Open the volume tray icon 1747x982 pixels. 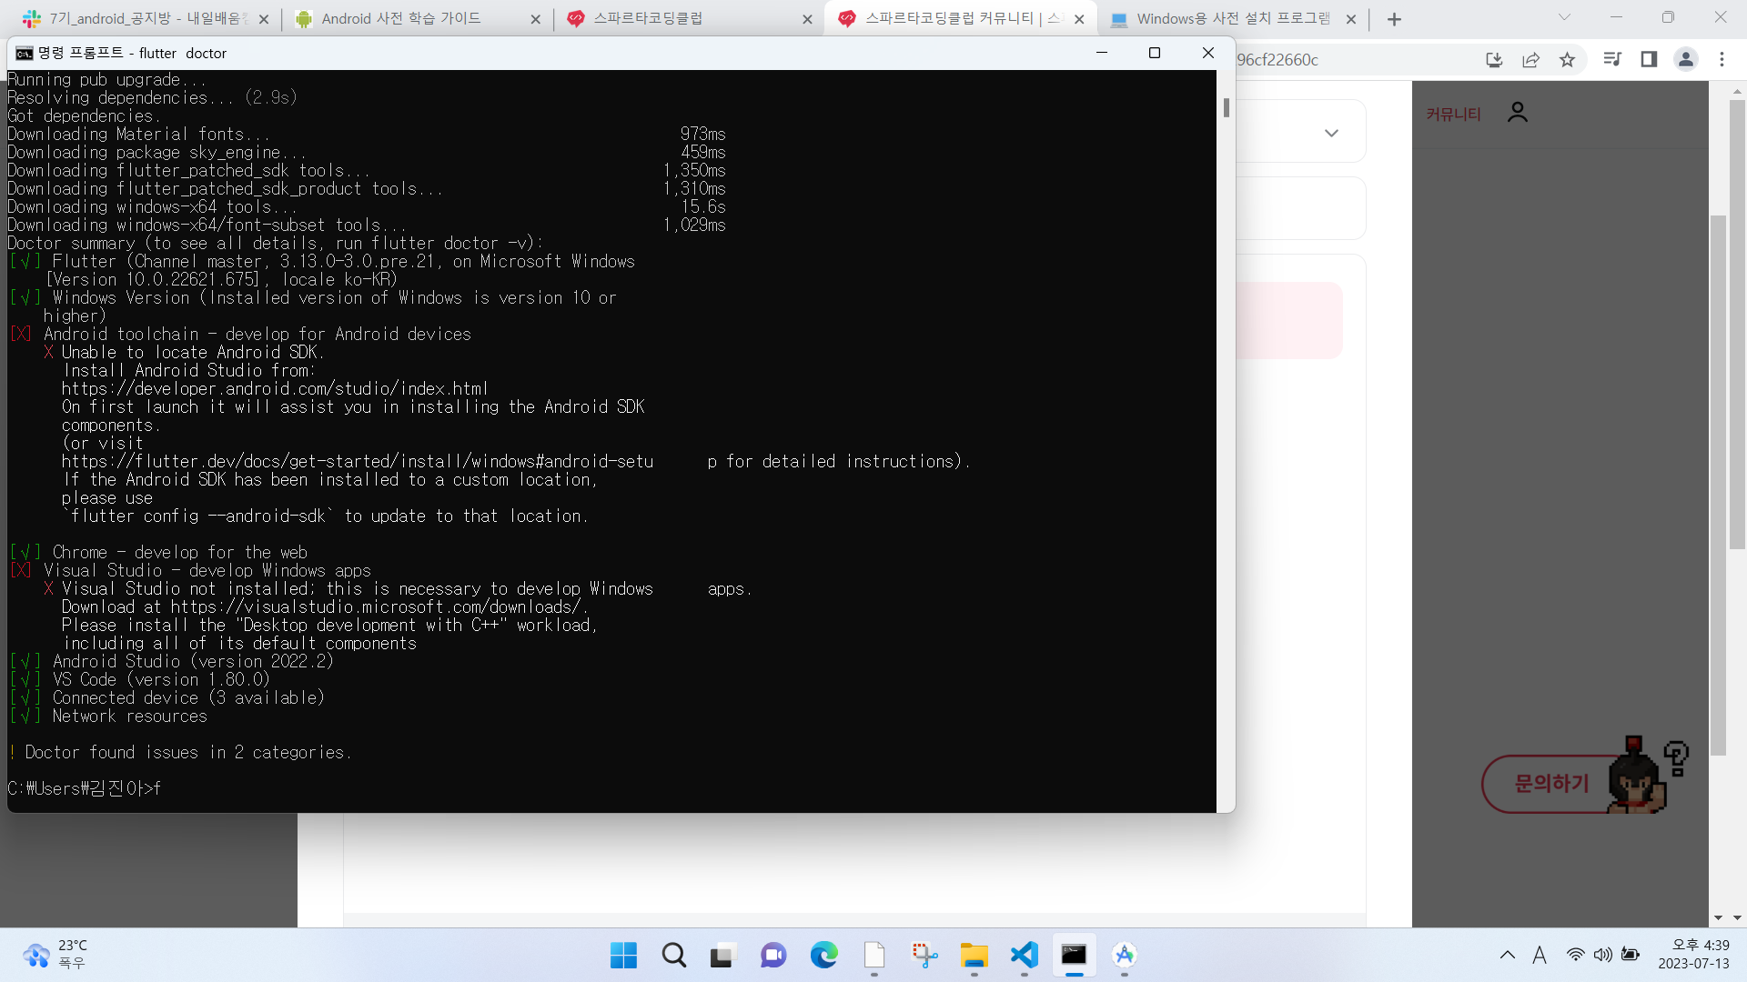pyautogui.click(x=1602, y=955)
